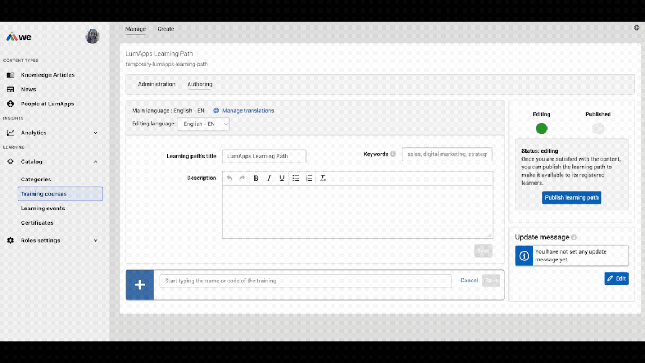The height and width of the screenshot is (363, 645).
Task: Insert a numbered list in description
Action: tap(309, 178)
